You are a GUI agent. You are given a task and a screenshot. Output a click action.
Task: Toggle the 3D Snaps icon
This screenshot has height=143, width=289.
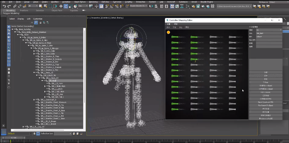(107, 6)
